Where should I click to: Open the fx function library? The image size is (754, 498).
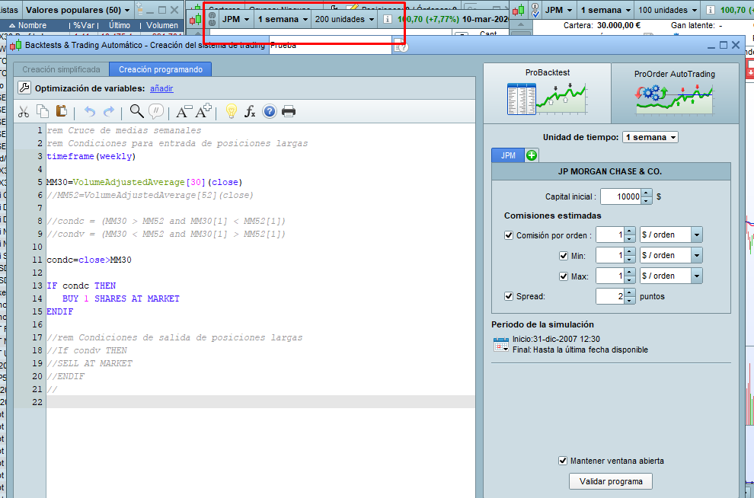[x=250, y=112]
